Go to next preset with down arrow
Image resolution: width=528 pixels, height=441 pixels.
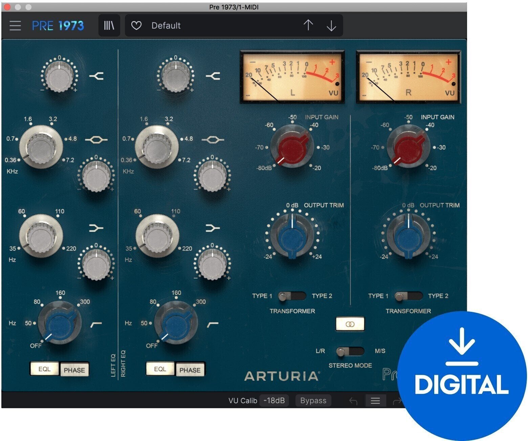tap(331, 26)
